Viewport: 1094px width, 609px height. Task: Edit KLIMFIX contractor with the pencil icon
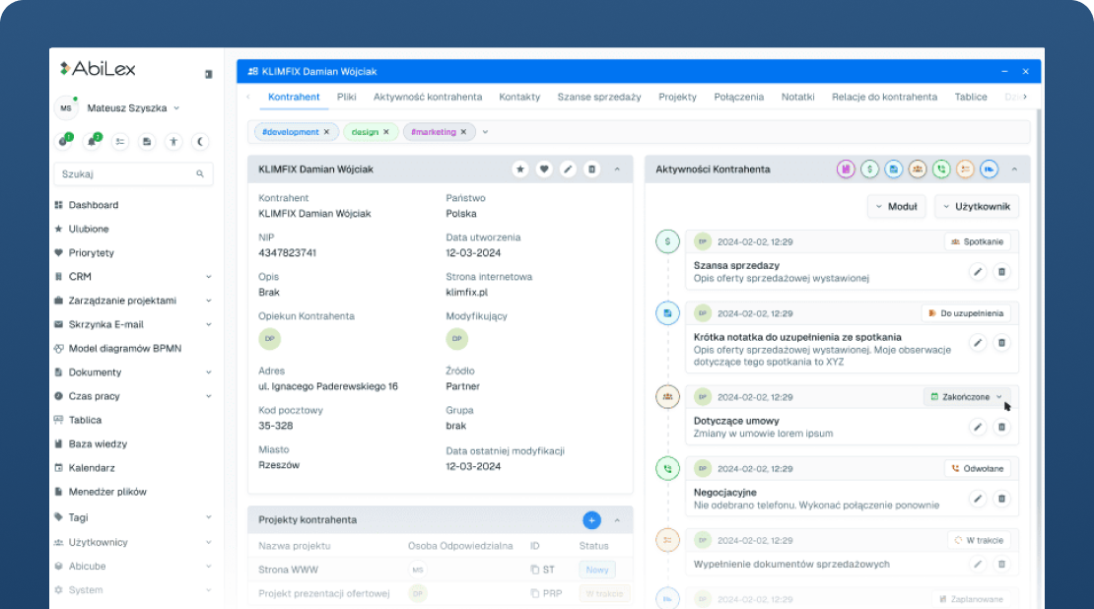coord(568,169)
